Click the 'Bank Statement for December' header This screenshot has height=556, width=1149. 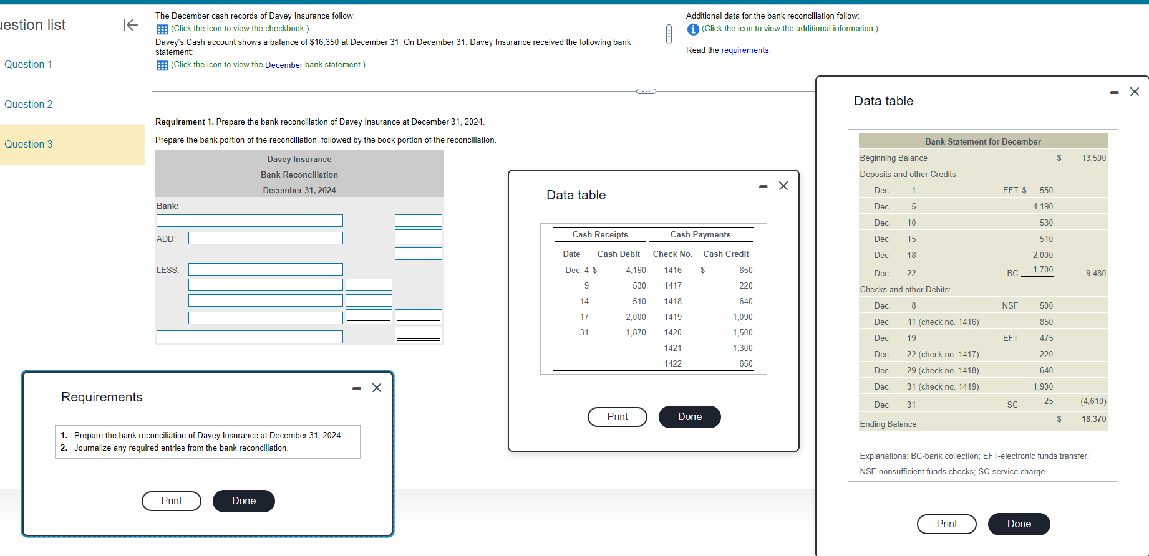[983, 142]
